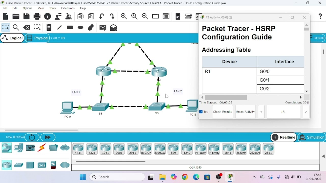
Task: Choose the Select tool in the second toolbar
Action: click(x=6, y=27)
